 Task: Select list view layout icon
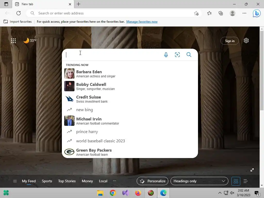tap(246, 181)
